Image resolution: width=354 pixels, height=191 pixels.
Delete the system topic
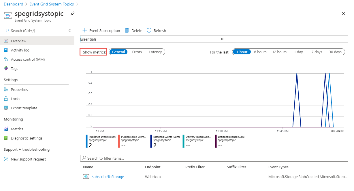[x=133, y=30]
